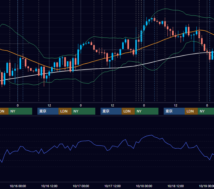Select the 東京 session block on 10/18

pyautogui.click(x=174, y=111)
